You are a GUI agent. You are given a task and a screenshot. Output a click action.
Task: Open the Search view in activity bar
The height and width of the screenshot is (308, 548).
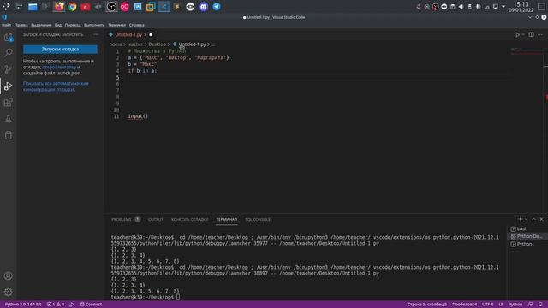pos(8,53)
